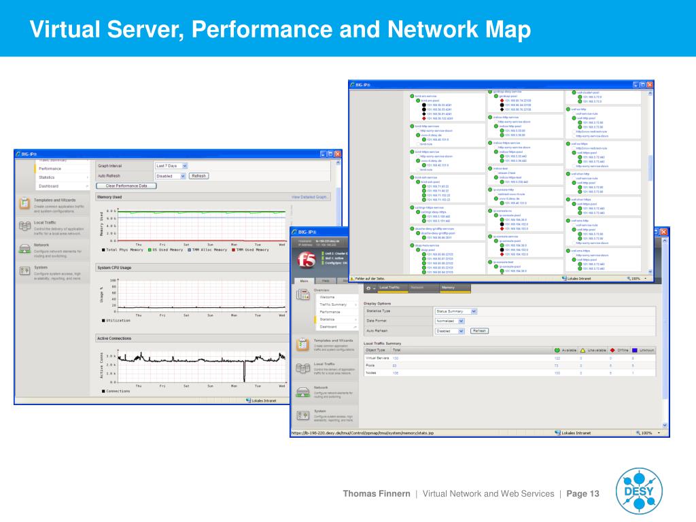This screenshot has height=522, width=696.
Task: Click the f5 logo in statistics window
Action: (307, 260)
